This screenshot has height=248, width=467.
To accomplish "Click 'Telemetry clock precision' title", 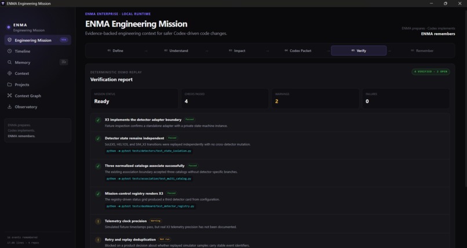I will [126, 221].
